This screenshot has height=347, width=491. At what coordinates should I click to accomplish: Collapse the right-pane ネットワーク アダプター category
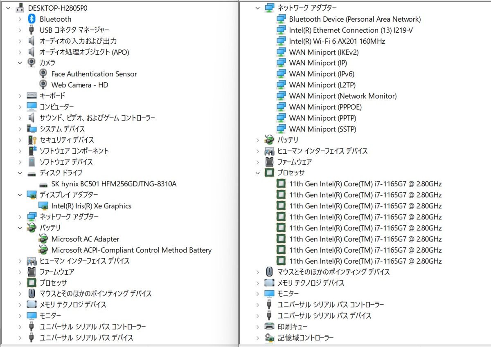[257, 8]
